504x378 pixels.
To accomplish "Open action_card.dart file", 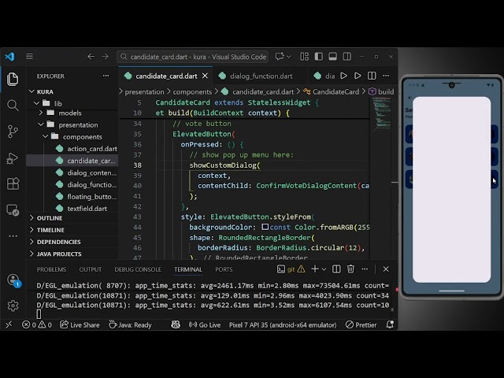I will point(72,149).
